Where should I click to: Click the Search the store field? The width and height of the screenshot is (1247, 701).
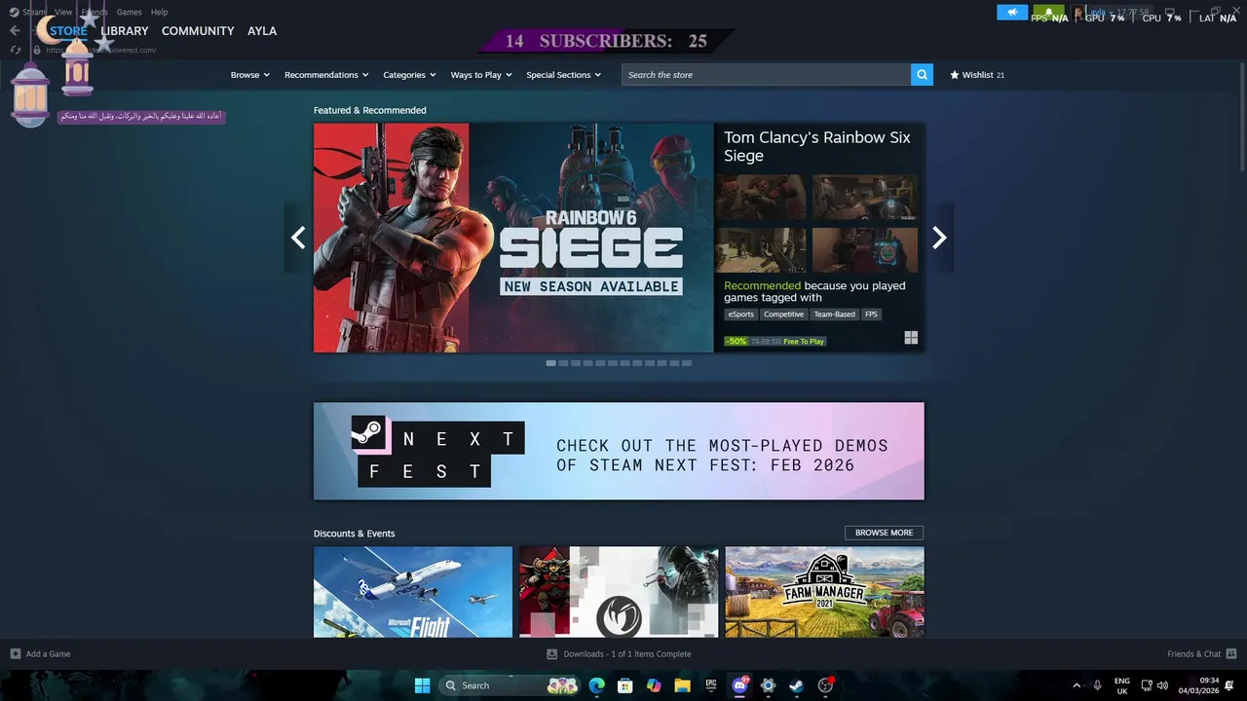coord(766,75)
